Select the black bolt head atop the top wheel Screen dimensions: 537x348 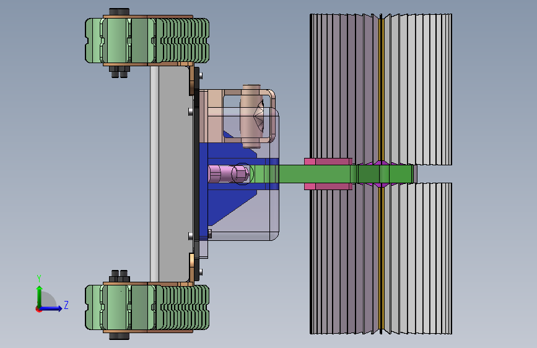click(x=119, y=12)
